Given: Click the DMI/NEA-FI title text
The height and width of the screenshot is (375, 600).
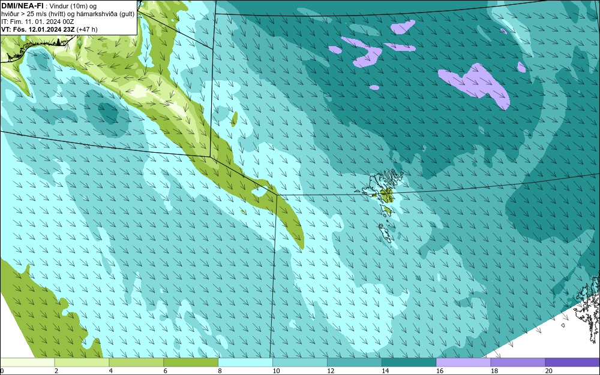Looking at the screenshot, I should tap(22, 6).
